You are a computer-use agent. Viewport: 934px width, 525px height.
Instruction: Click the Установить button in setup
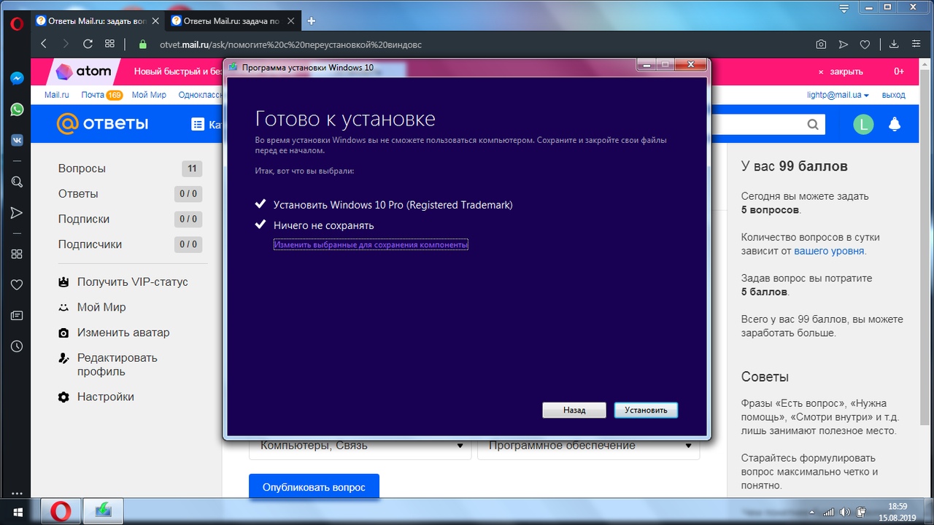point(646,410)
